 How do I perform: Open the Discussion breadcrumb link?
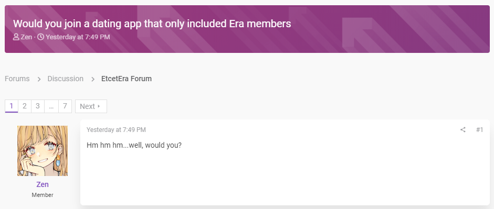point(66,79)
